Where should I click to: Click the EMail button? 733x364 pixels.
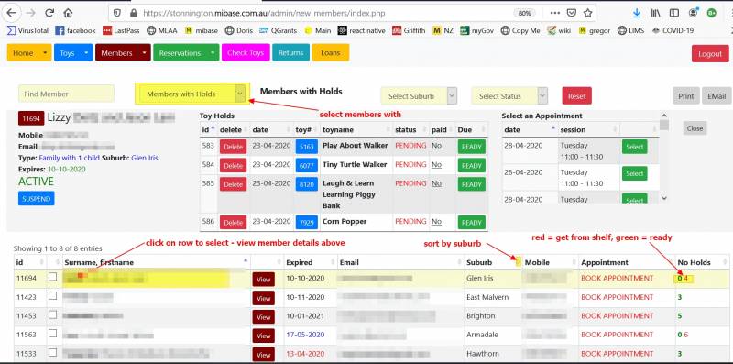(x=717, y=96)
